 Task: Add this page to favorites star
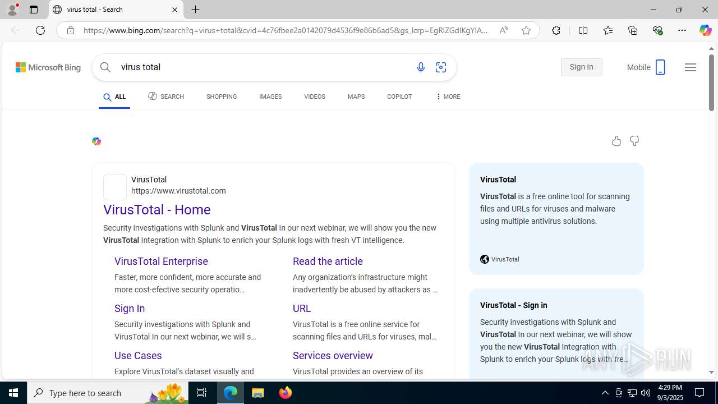click(x=526, y=30)
